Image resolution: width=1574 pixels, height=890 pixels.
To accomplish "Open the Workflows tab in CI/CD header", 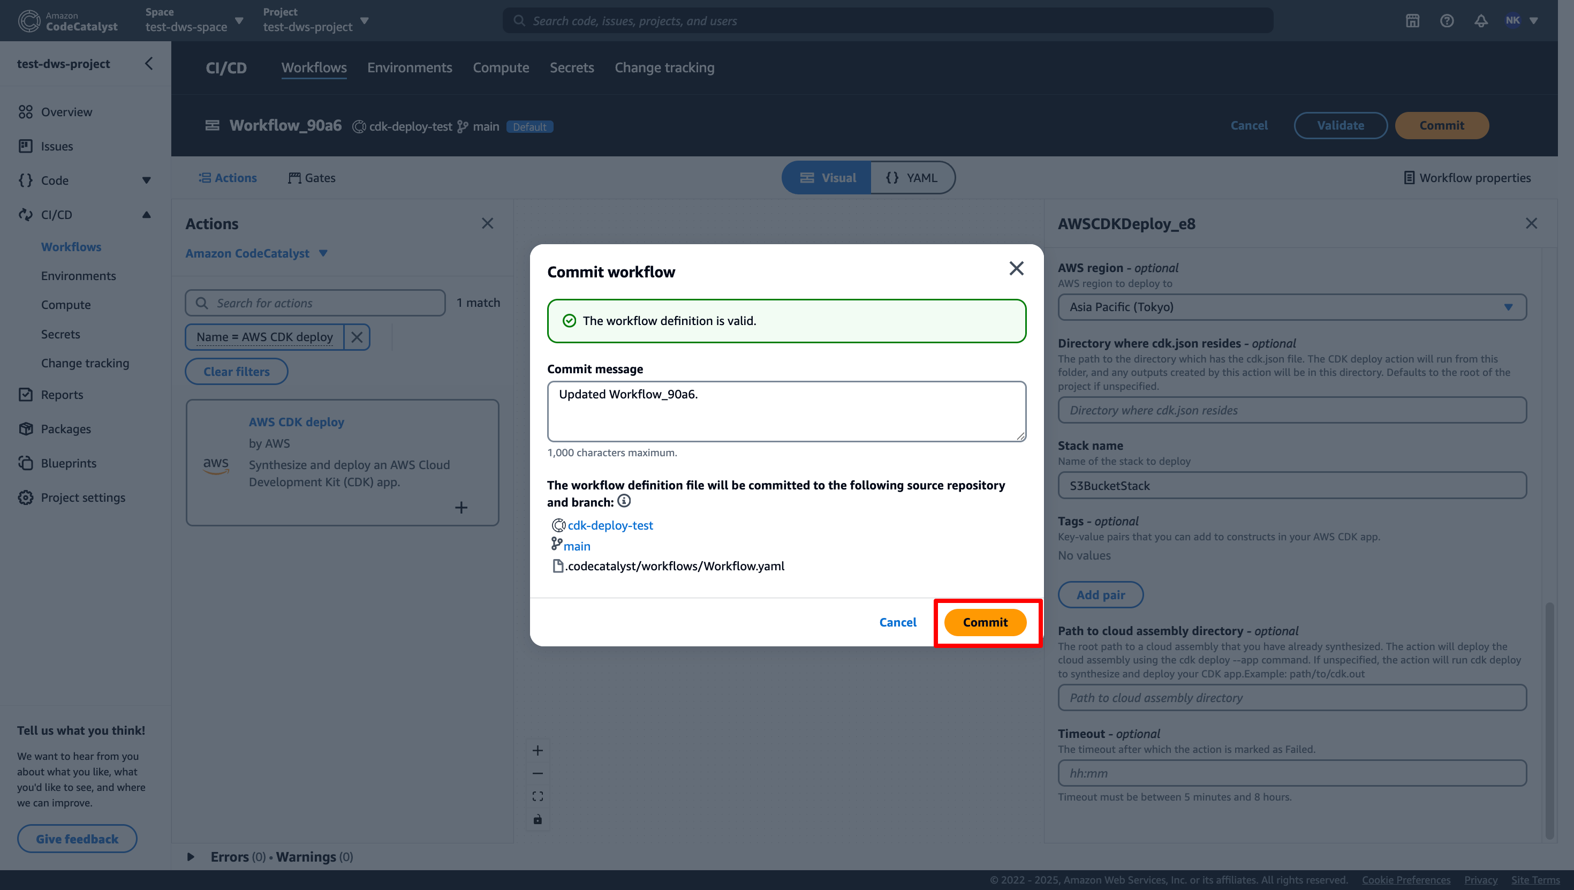I will (314, 68).
